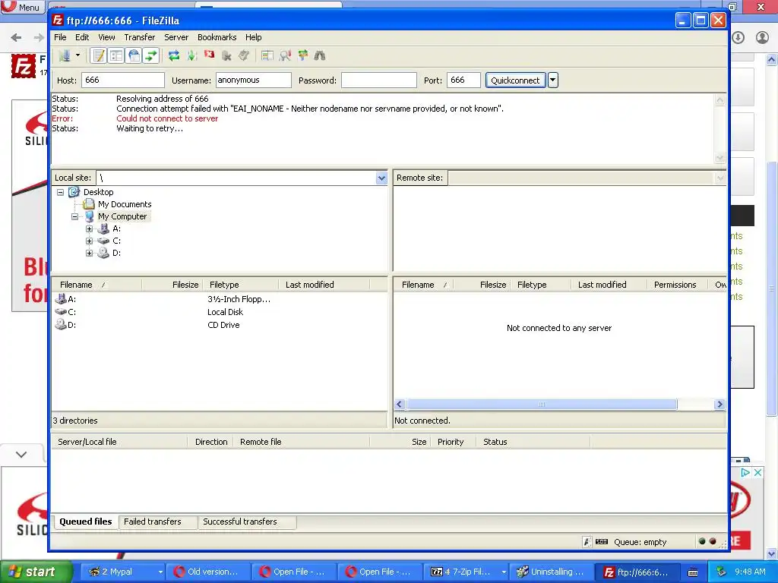Select Desktop in local tree
This screenshot has width=778, height=583.
pos(98,192)
